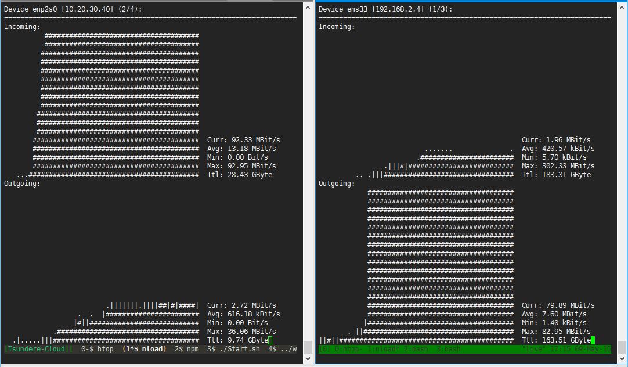Click 'Ttl: 183.31 GByte' value
Image resolution: width=628 pixels, height=367 pixels.
pos(556,175)
